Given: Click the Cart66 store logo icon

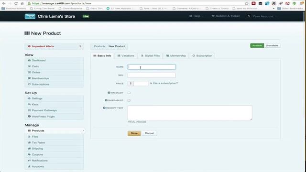Looking at the screenshot, I should [30, 16].
